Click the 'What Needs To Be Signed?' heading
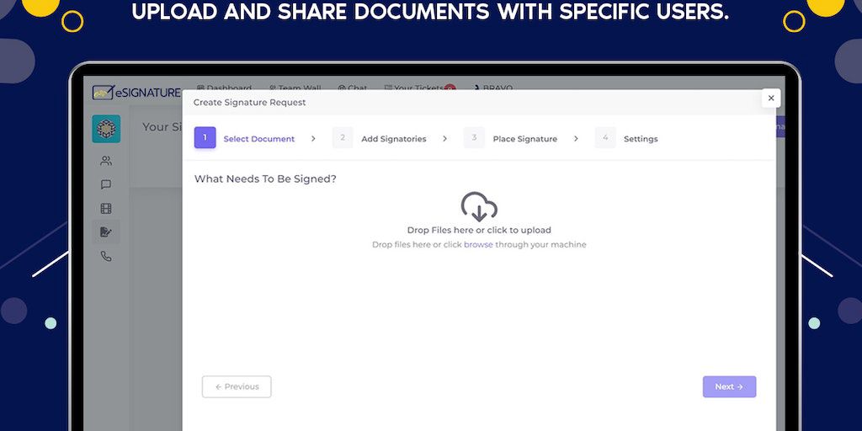Screen dimensions: 862x431 (265, 178)
